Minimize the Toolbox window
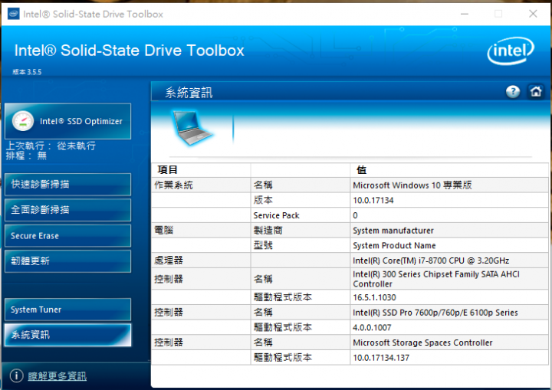Image resolution: width=552 pixels, height=390 pixels. 465,14
